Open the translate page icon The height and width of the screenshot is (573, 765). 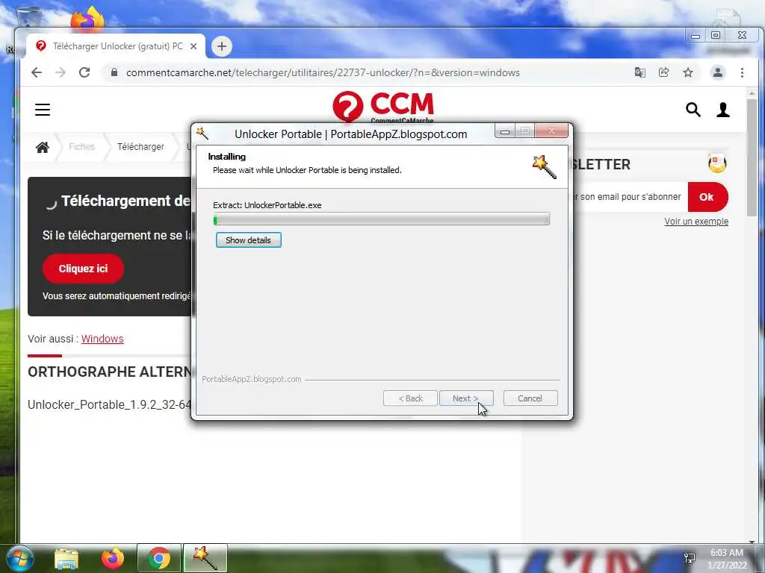(x=639, y=72)
